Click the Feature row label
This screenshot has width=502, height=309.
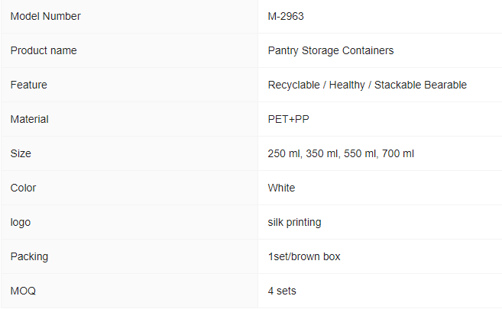[29, 85]
